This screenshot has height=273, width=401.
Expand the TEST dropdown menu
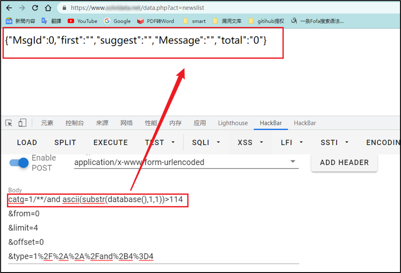[160, 142]
